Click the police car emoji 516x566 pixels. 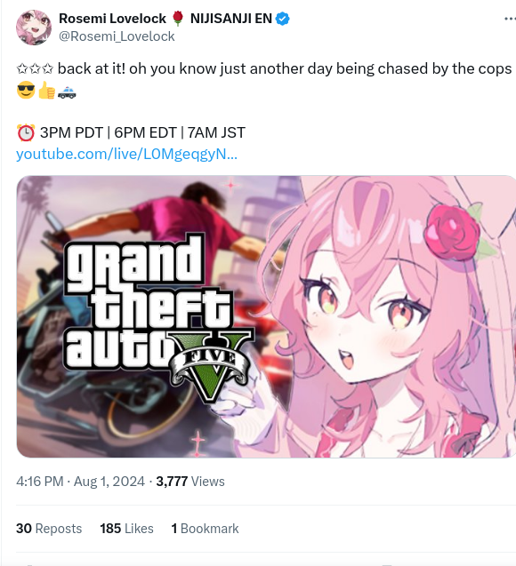67,91
